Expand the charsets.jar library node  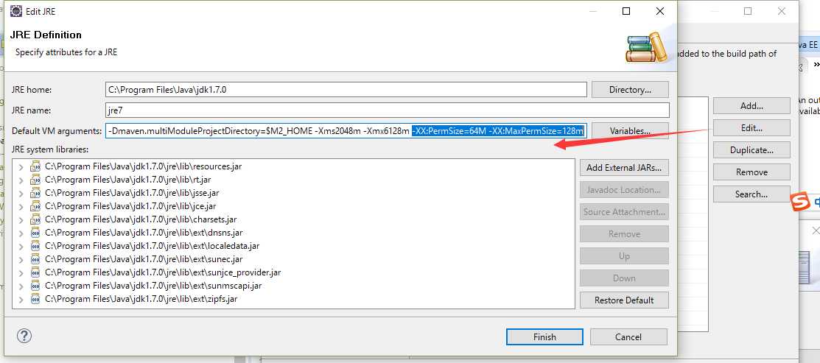(x=21, y=220)
